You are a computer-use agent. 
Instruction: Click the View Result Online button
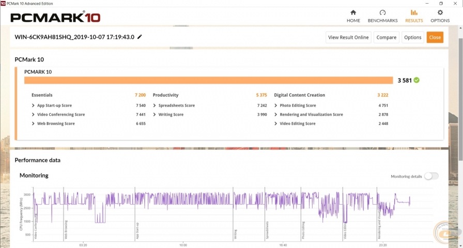click(x=348, y=37)
